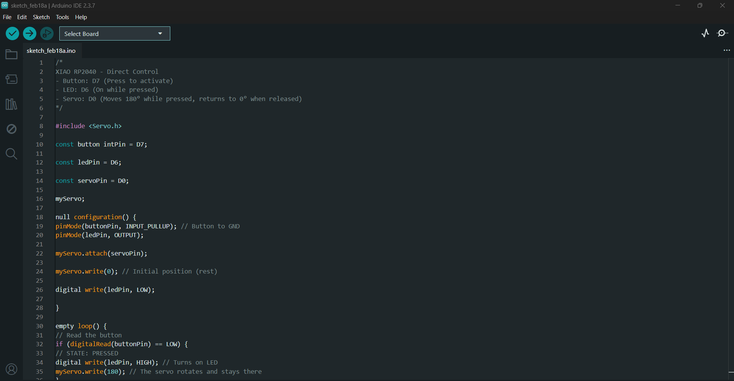Open the Serial Plotter
The width and height of the screenshot is (734, 381).
pos(705,33)
